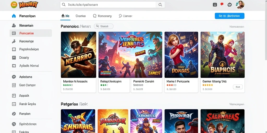
Task: Click the orange smiley logo icon
Action: pyautogui.click(x=14, y=5)
